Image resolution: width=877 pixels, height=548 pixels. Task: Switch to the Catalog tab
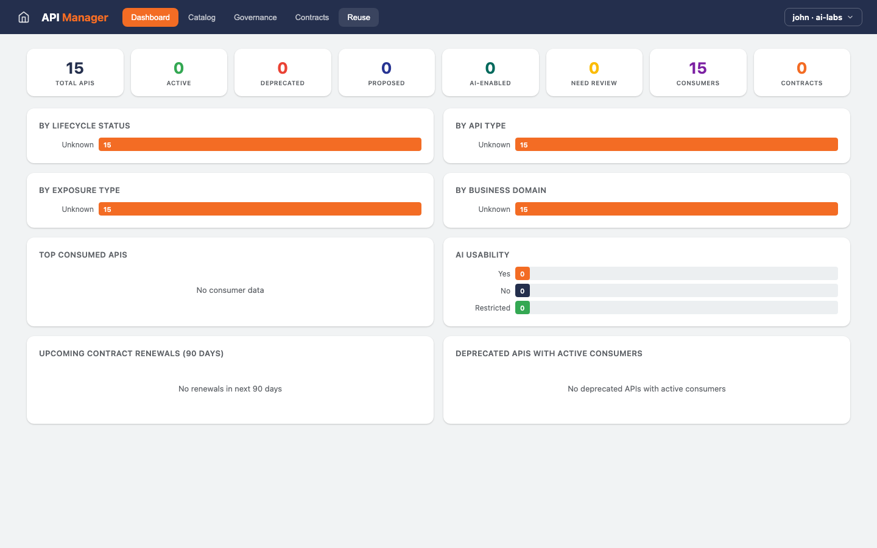[201, 18]
